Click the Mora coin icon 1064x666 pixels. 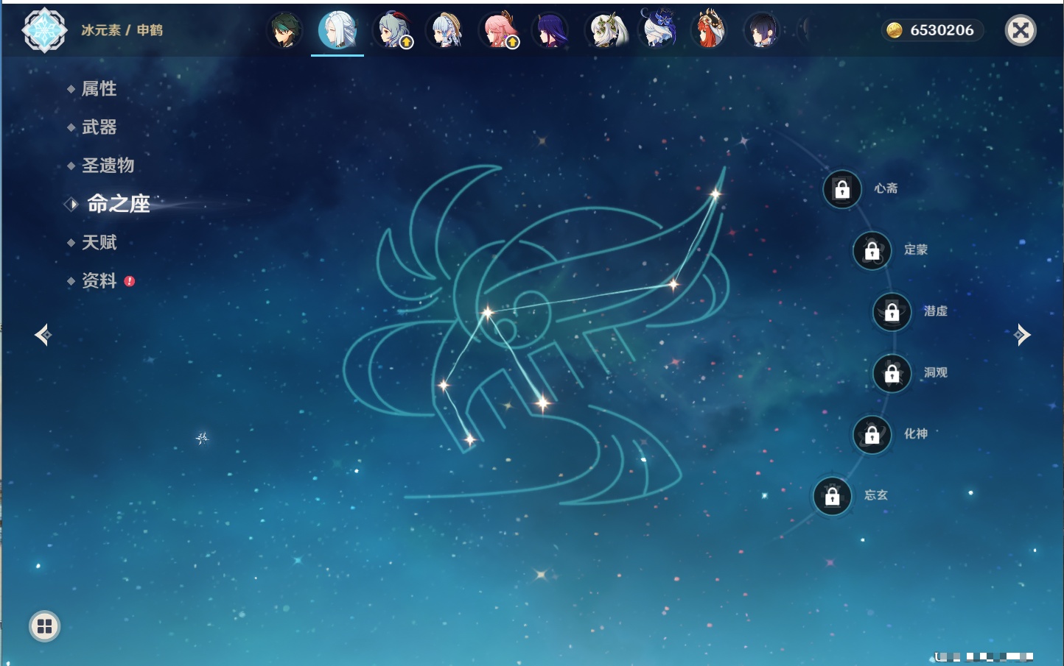[x=895, y=30]
